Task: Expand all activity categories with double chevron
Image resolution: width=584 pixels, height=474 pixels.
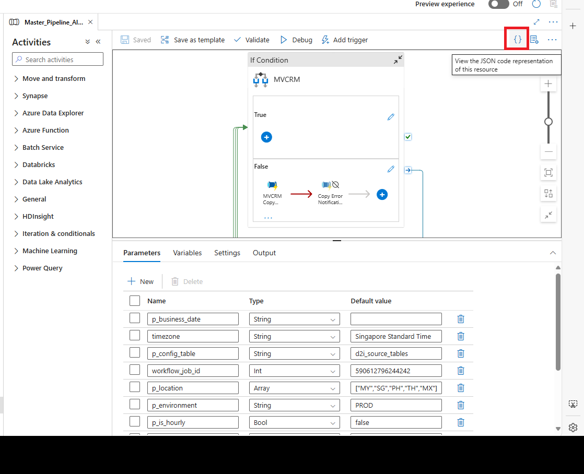Action: (x=88, y=42)
